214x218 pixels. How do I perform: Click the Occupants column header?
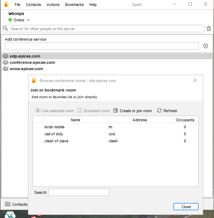[185, 120]
